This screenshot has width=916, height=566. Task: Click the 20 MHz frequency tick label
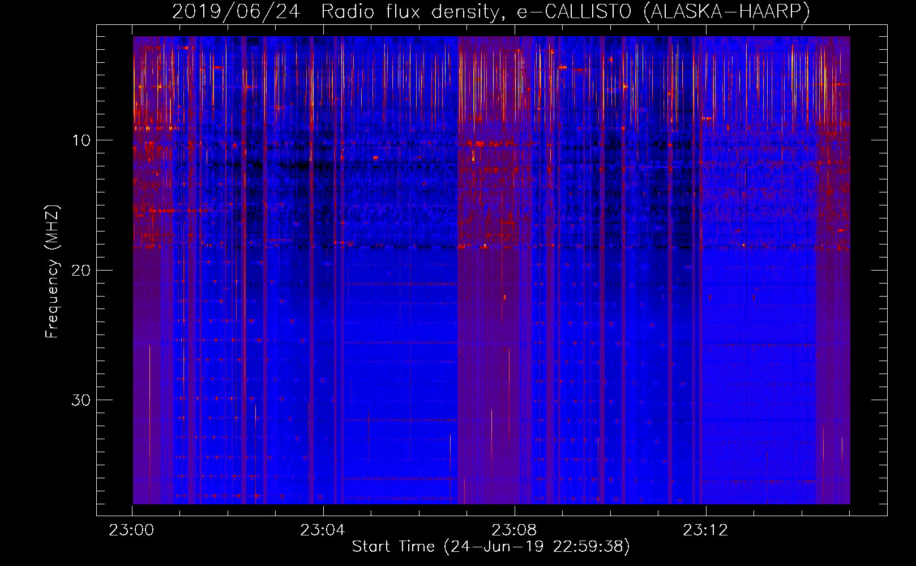coord(81,270)
